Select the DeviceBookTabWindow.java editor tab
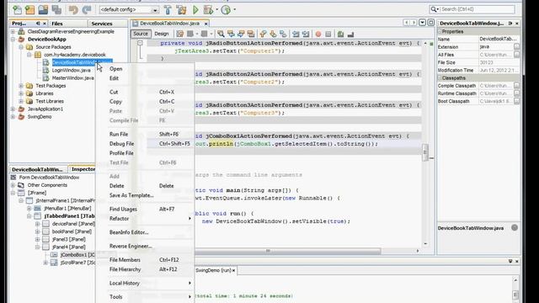 click(169, 24)
